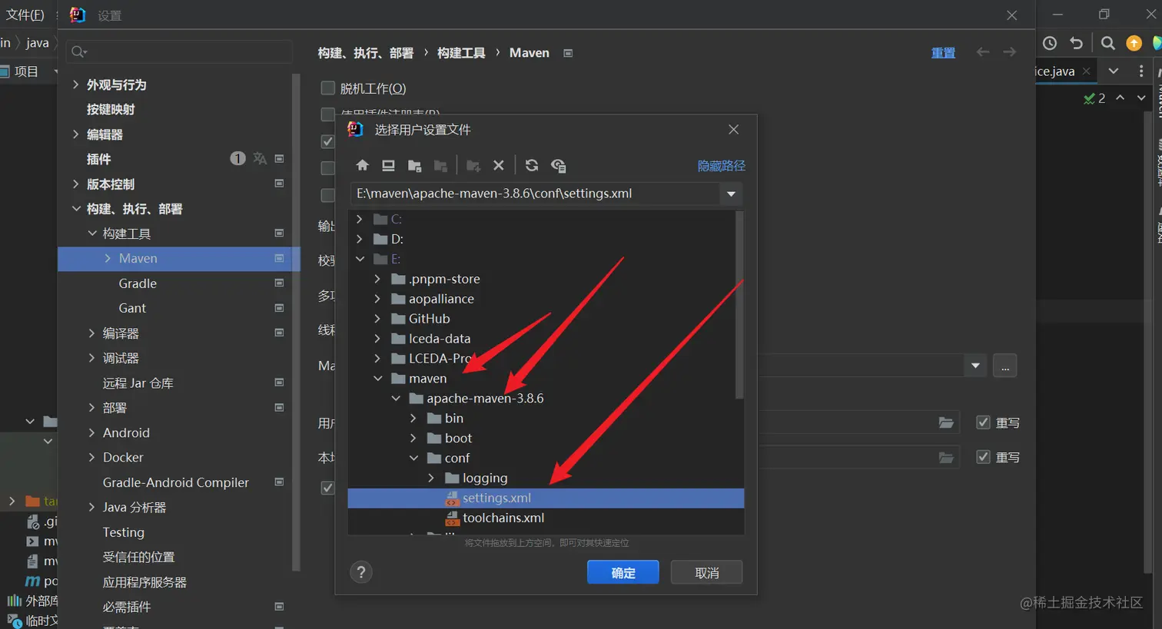Jump to project directory in file chooser
This screenshot has height=629, width=1162.
tap(415, 165)
